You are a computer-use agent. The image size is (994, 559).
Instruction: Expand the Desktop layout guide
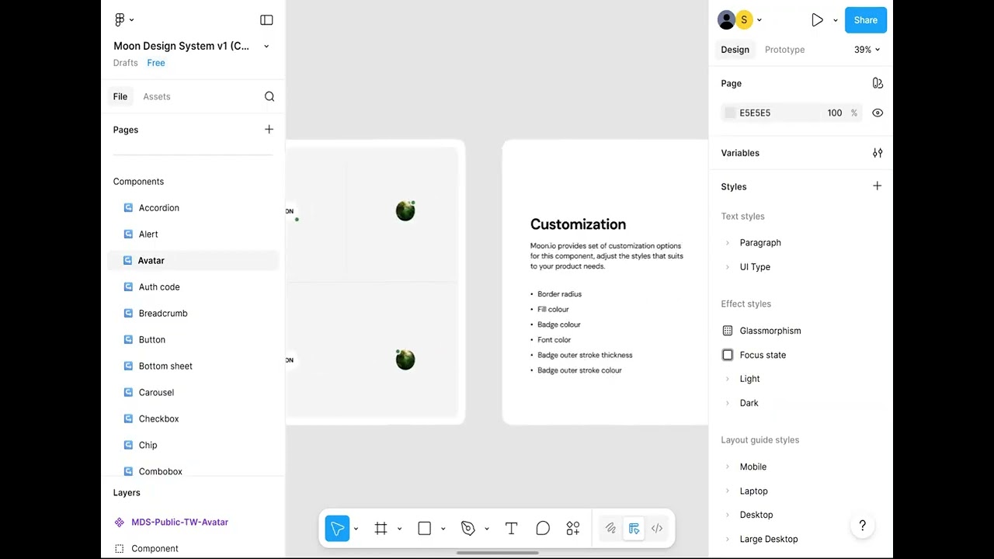coord(728,515)
